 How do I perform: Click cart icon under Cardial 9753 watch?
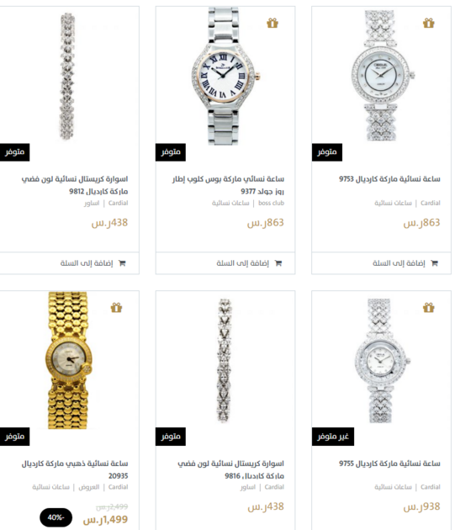point(434,263)
